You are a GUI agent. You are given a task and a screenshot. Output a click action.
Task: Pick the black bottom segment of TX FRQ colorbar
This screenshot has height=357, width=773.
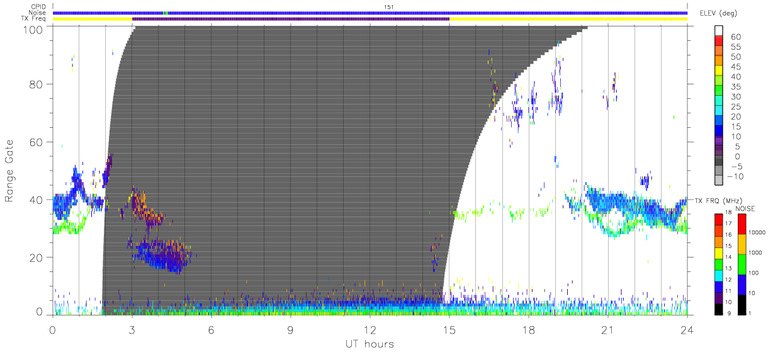click(719, 310)
